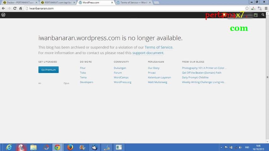Open the Chrome menu hamburger icon
The image size is (269, 151).
[266, 8]
